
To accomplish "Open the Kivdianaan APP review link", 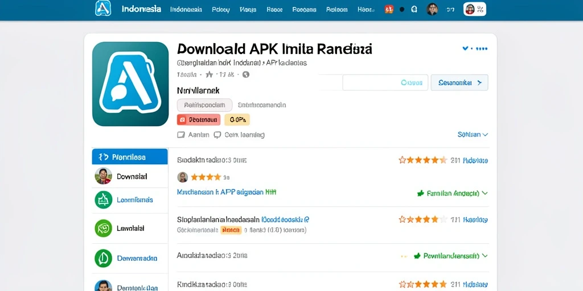I will point(227,192).
